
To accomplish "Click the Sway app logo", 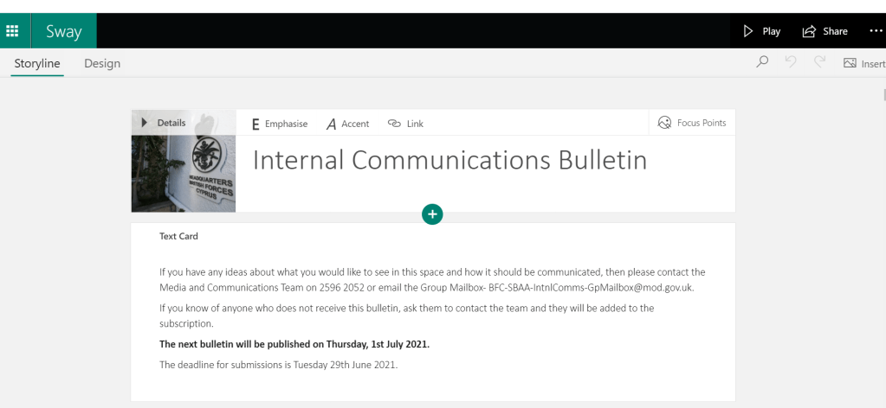I will (x=63, y=32).
